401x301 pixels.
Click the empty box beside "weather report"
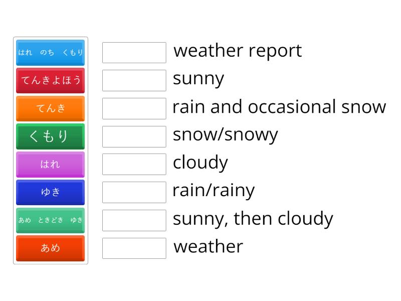pyautogui.click(x=134, y=52)
